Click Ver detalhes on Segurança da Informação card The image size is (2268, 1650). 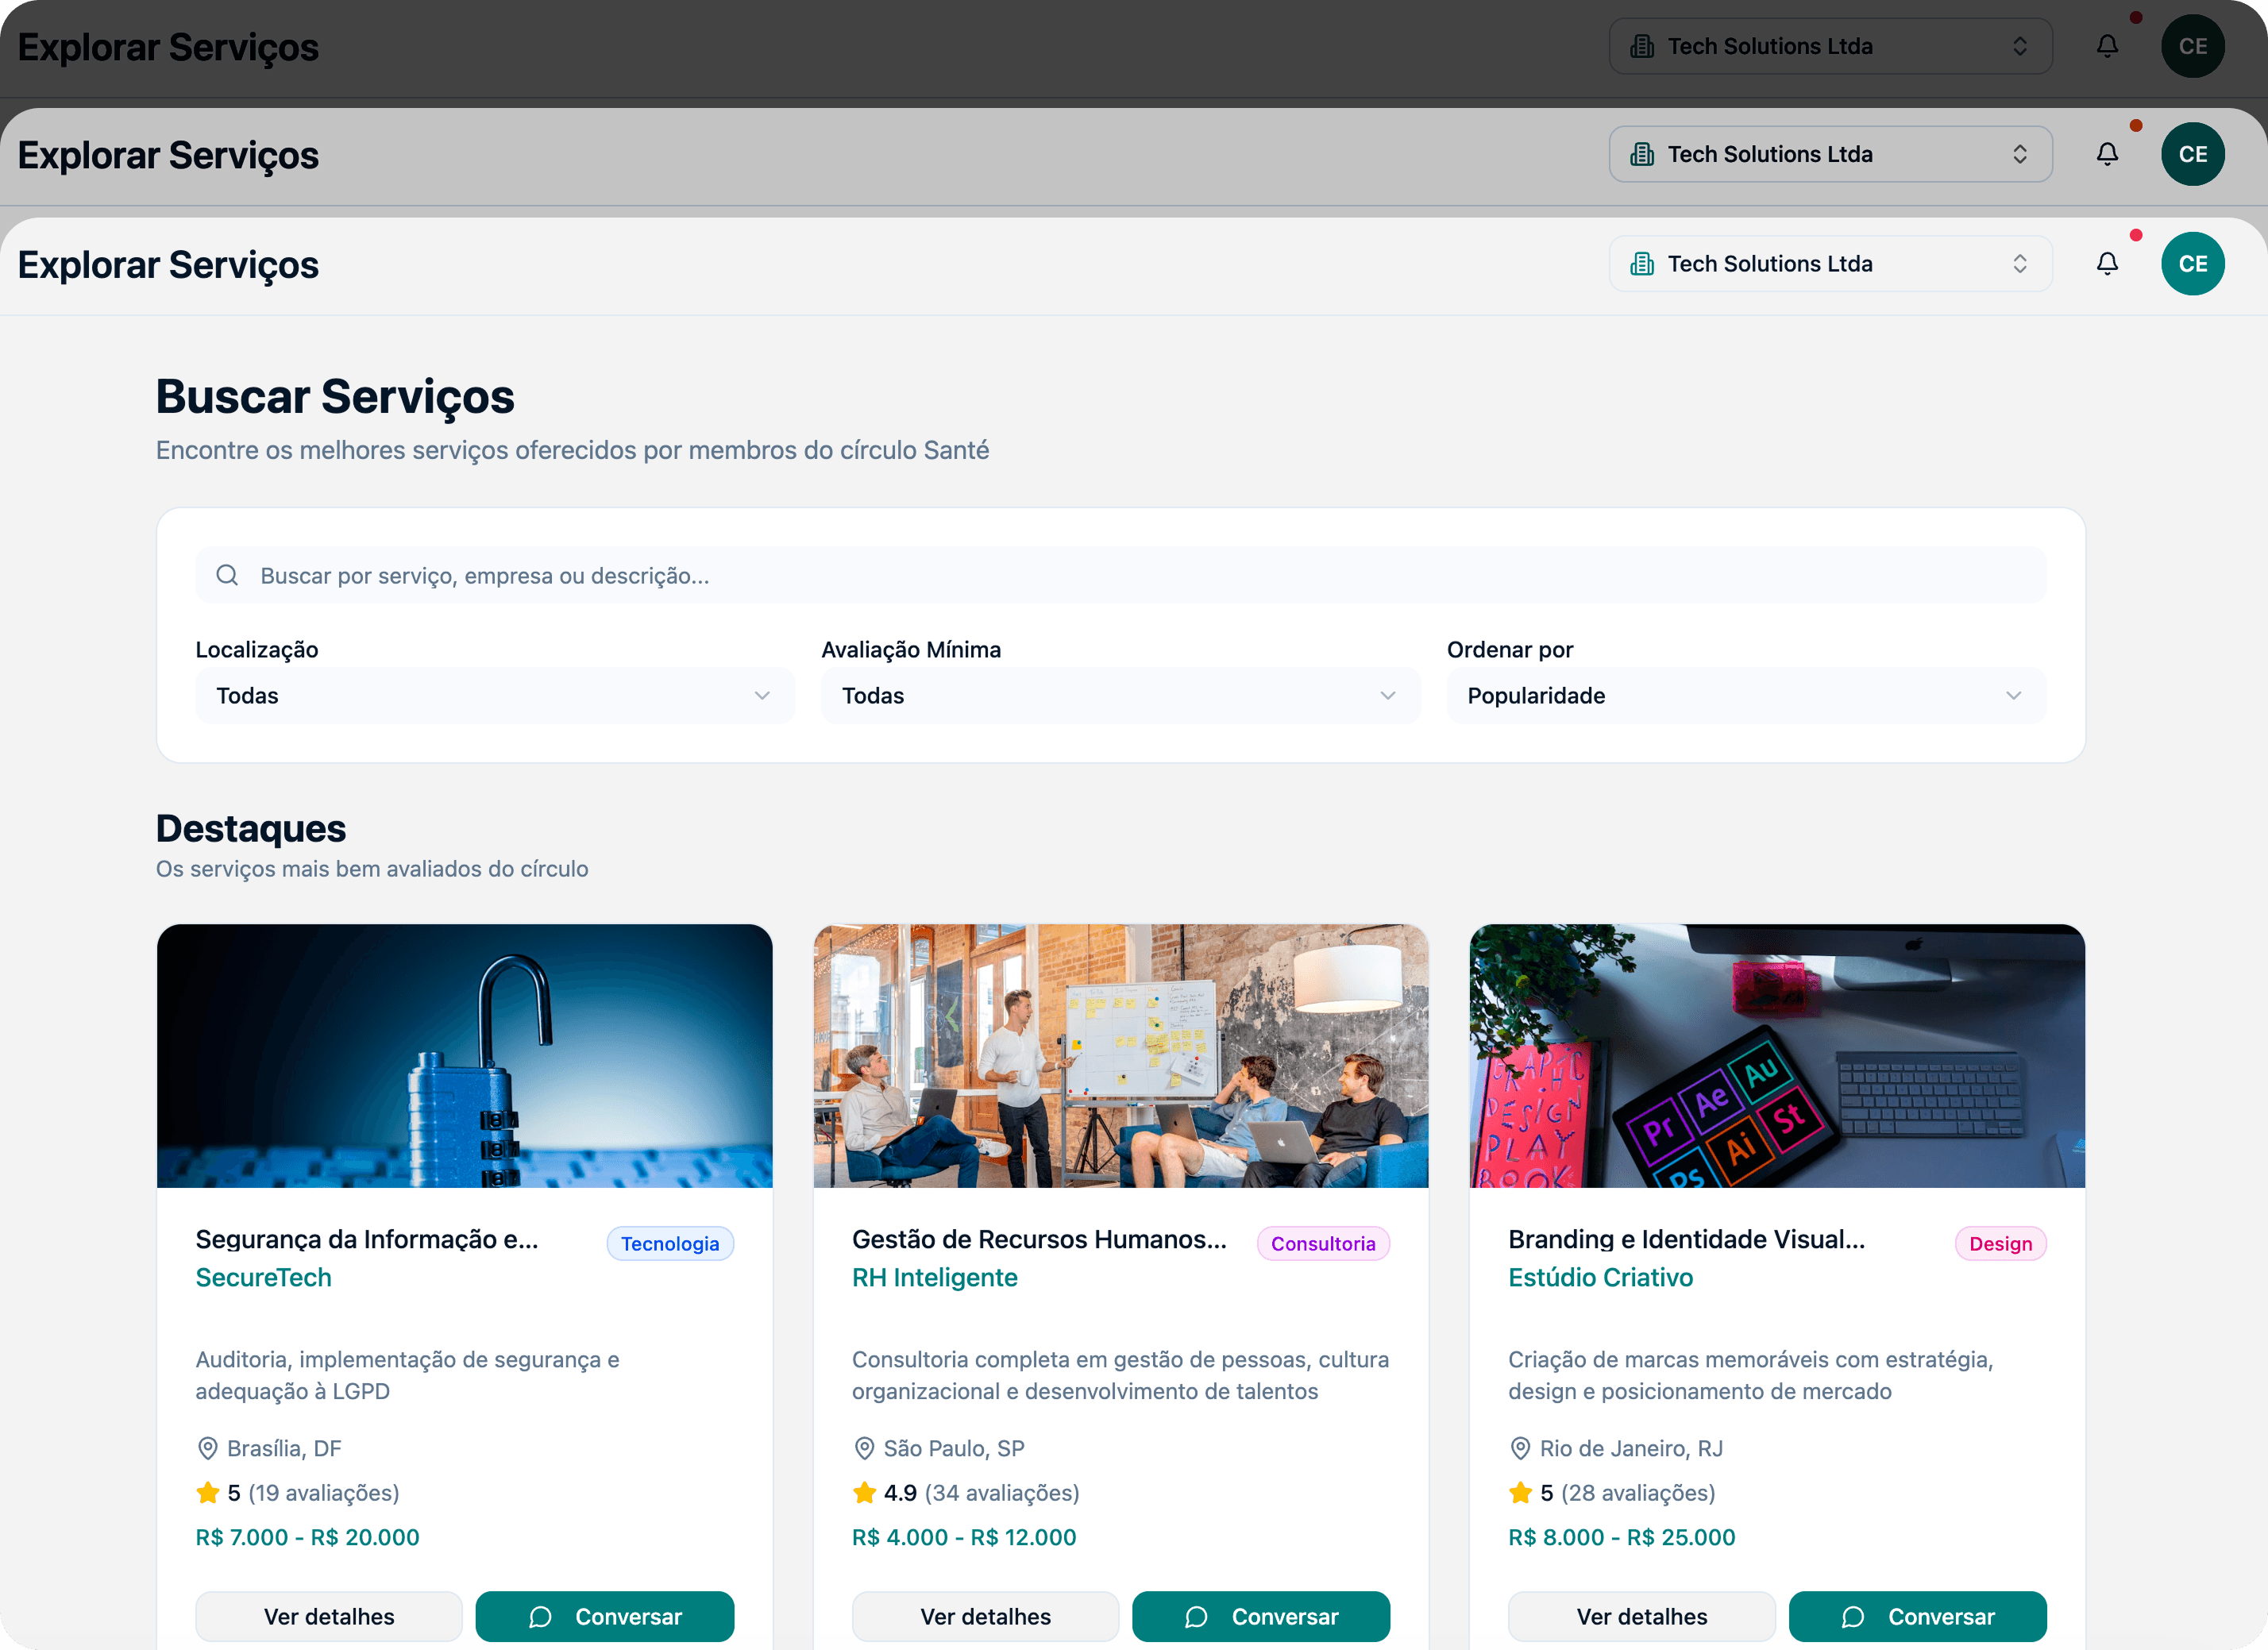[329, 1616]
